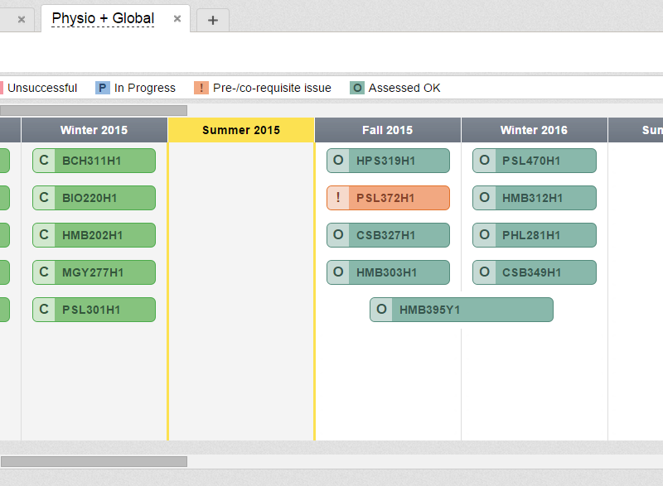Viewport: 663px width, 486px height.
Task: Click the warning icon on PSL372H1
Action: [338, 198]
